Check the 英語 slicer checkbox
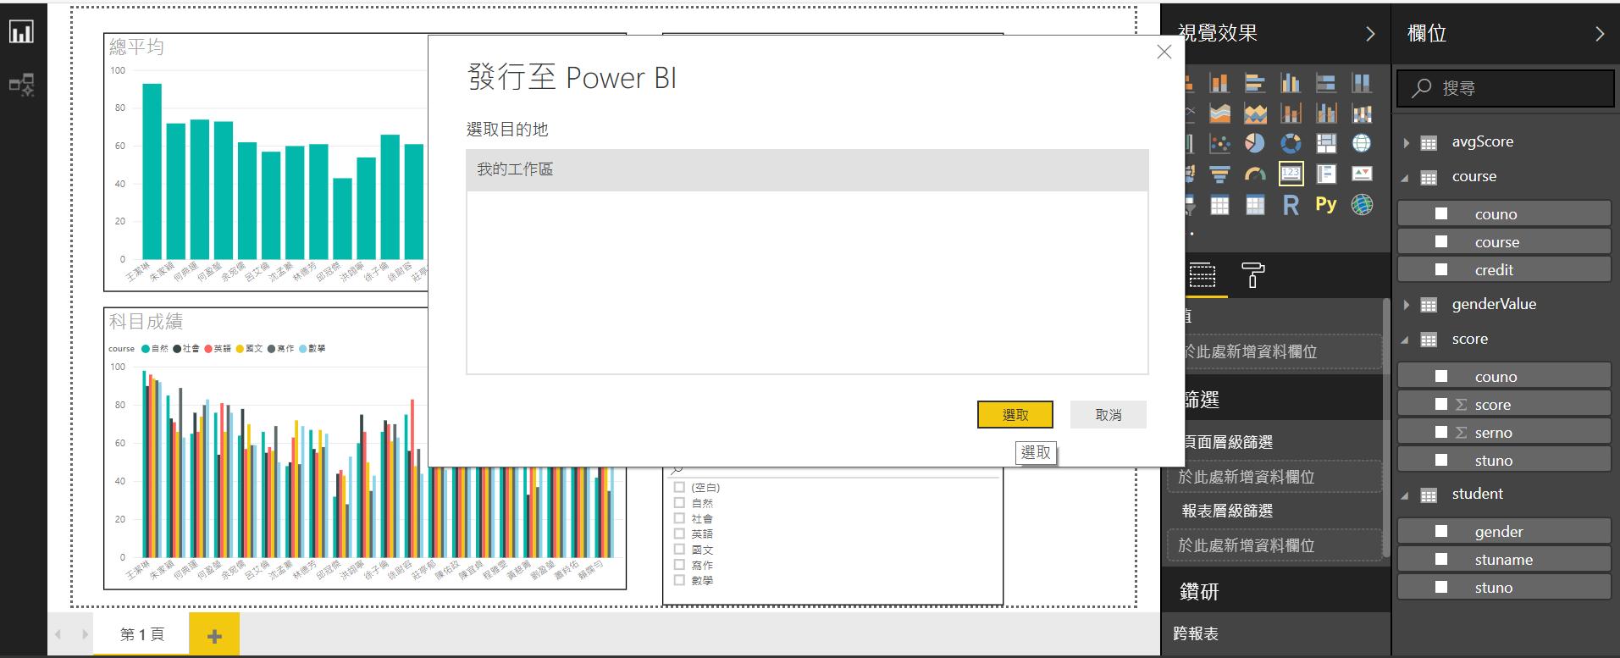This screenshot has height=658, width=1620. (x=679, y=534)
